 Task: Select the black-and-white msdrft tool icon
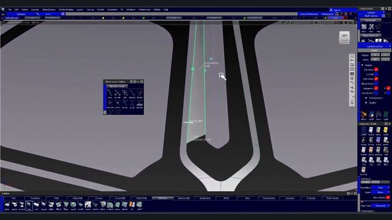(x=88, y=205)
